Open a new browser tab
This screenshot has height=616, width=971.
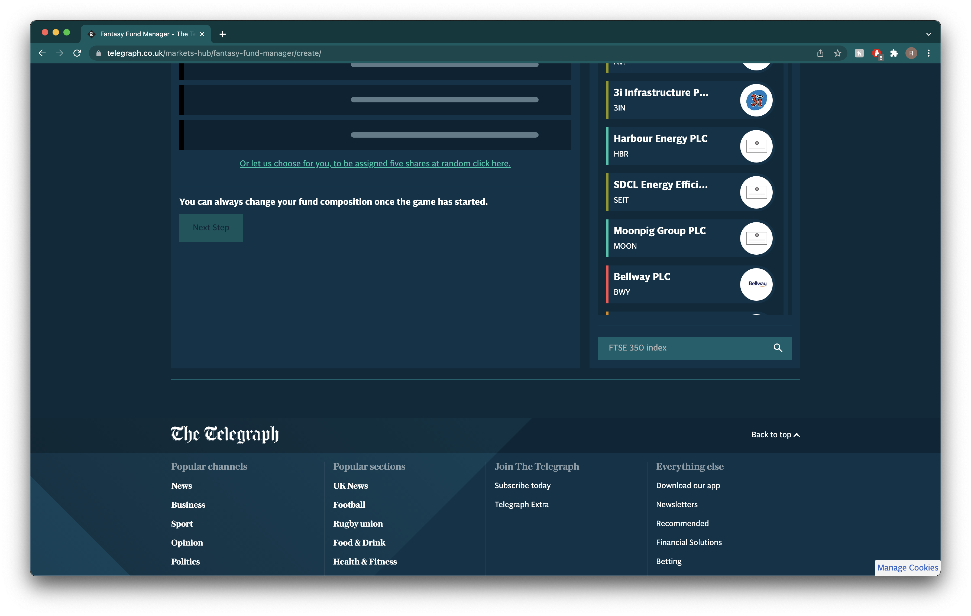point(223,34)
